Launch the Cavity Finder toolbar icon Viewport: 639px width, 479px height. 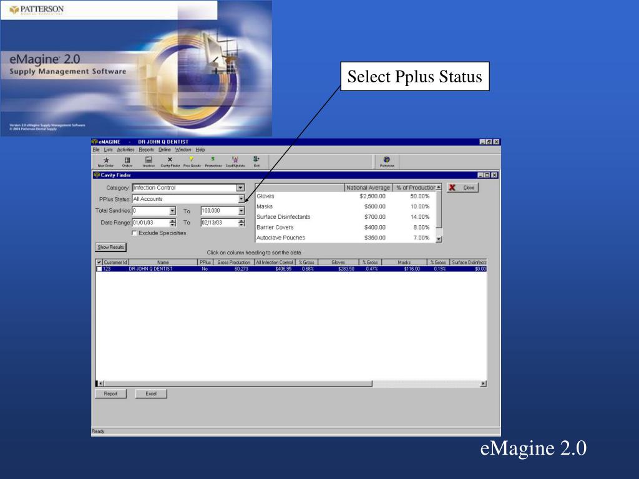(170, 162)
